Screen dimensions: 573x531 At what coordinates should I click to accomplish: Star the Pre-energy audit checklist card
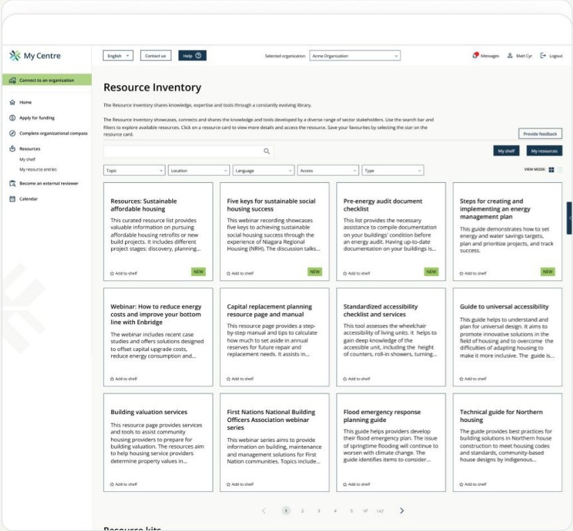[x=345, y=273]
